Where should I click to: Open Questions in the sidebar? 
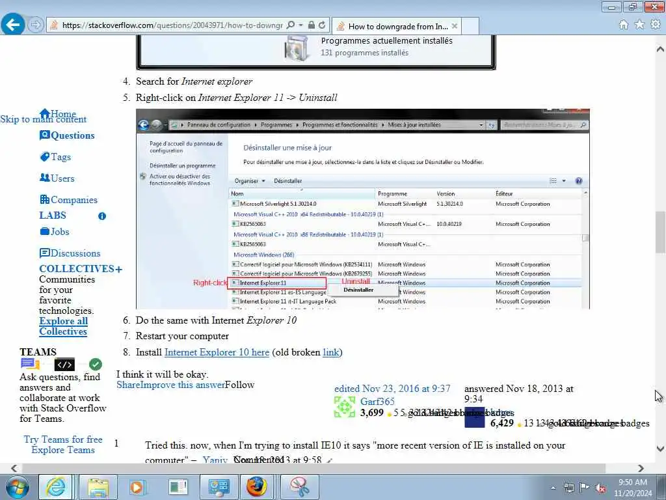pyautogui.click(x=67, y=135)
